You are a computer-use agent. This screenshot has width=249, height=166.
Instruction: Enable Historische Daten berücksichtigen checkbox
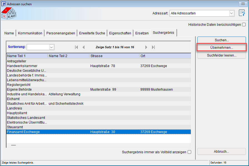(244, 24)
